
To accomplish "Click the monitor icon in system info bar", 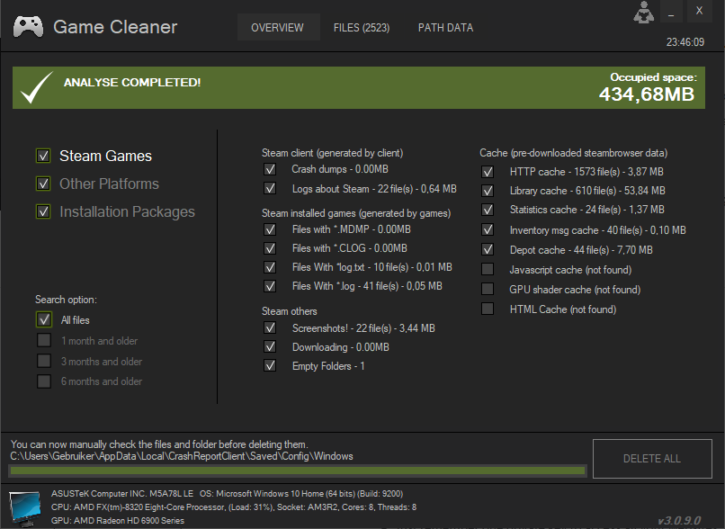I will click(x=24, y=508).
